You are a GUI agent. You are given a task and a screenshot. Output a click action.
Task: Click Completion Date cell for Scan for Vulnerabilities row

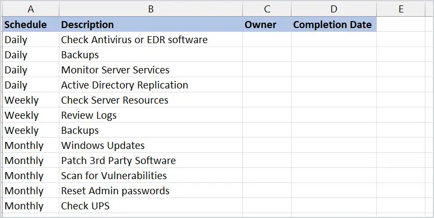334,175
